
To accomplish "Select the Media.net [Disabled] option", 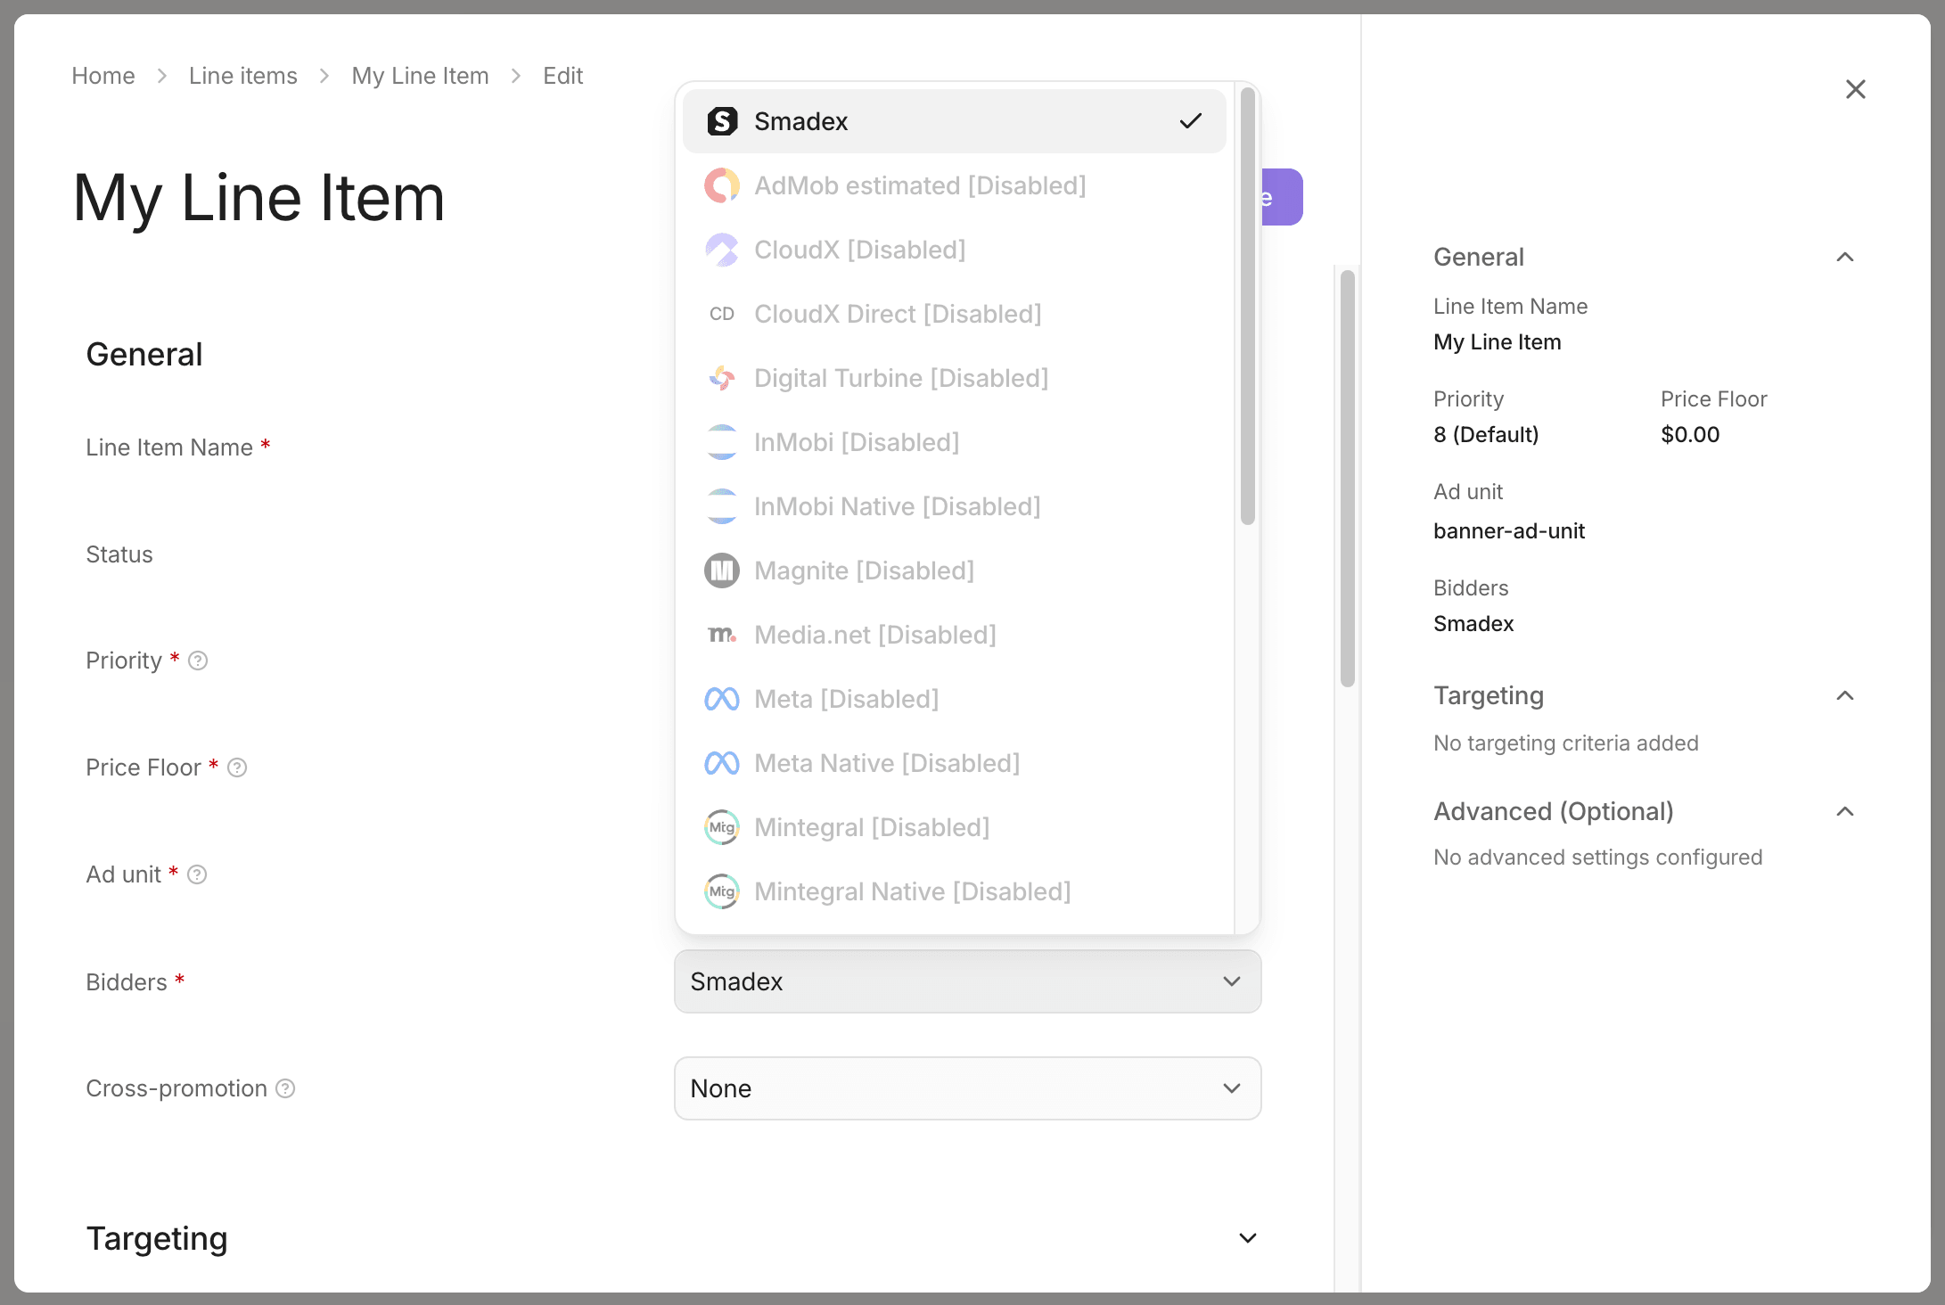I will (x=955, y=635).
